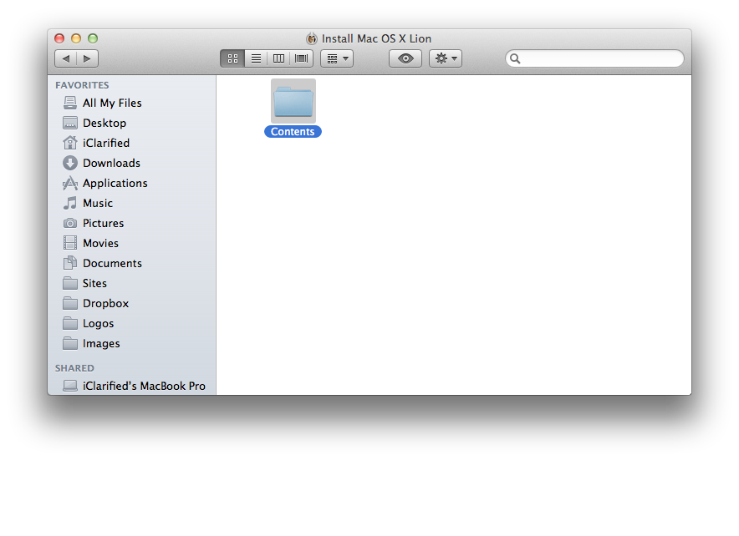
Task: Click the Music note icon
Action: [69, 203]
